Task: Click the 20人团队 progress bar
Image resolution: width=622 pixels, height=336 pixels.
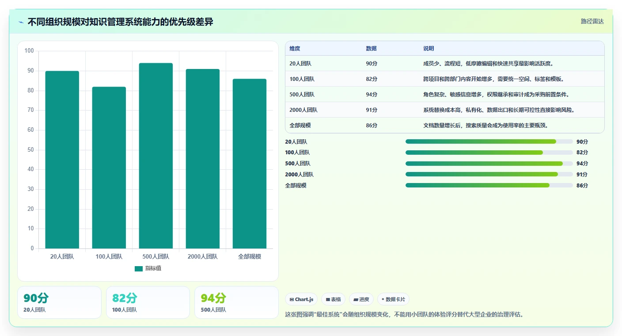Action: pyautogui.click(x=489, y=141)
